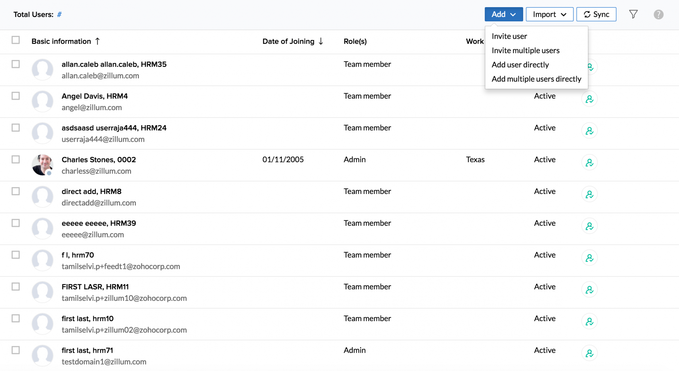Tick the checkbox beside Charles Stones
679x371 pixels.
(x=16, y=159)
